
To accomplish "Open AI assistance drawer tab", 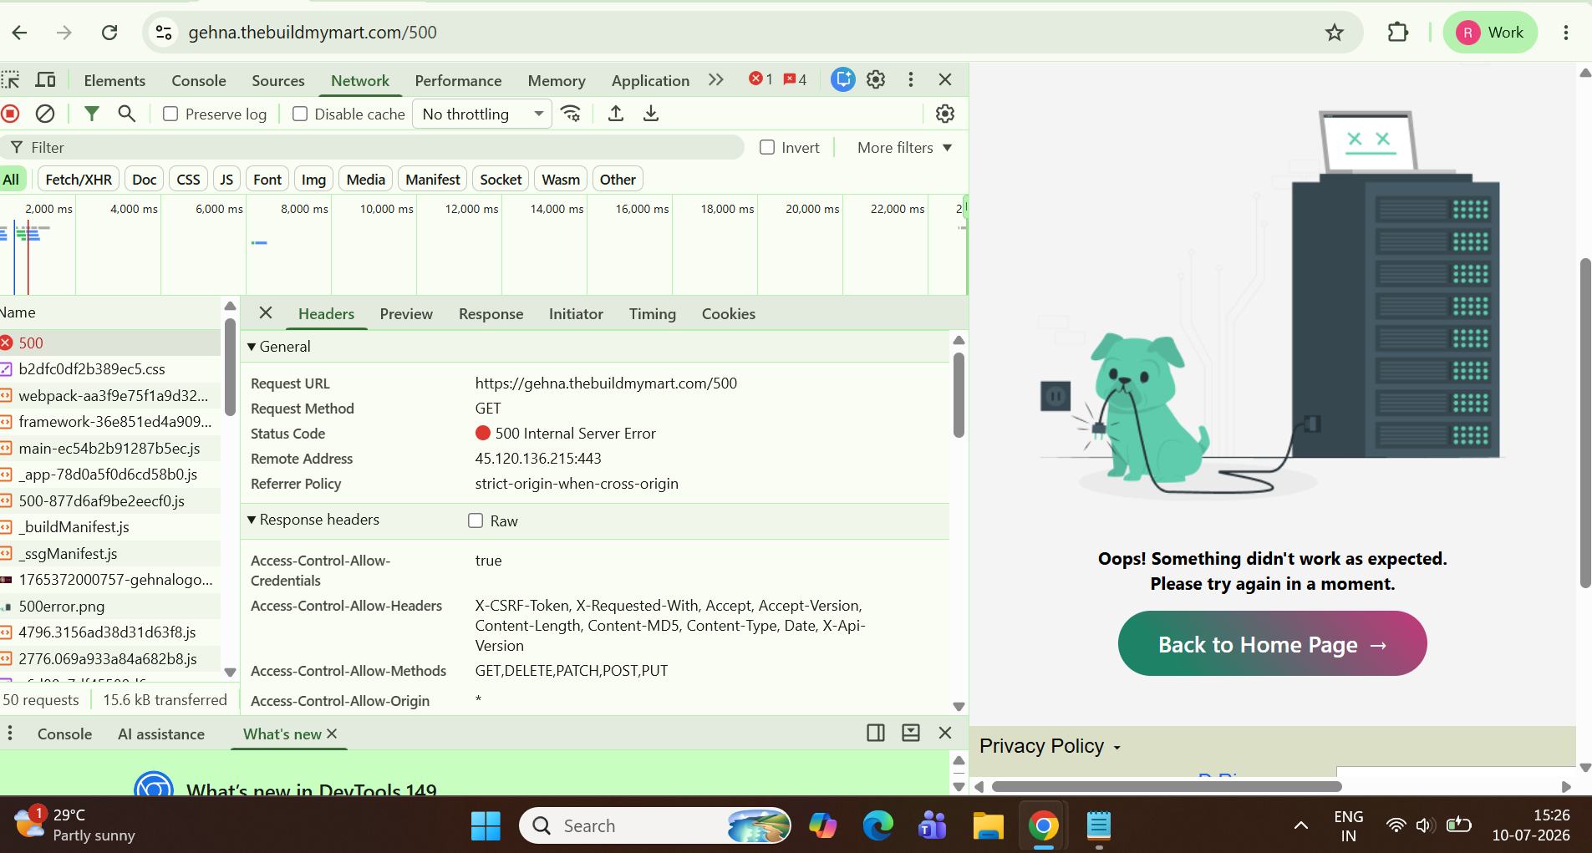I will (x=161, y=734).
